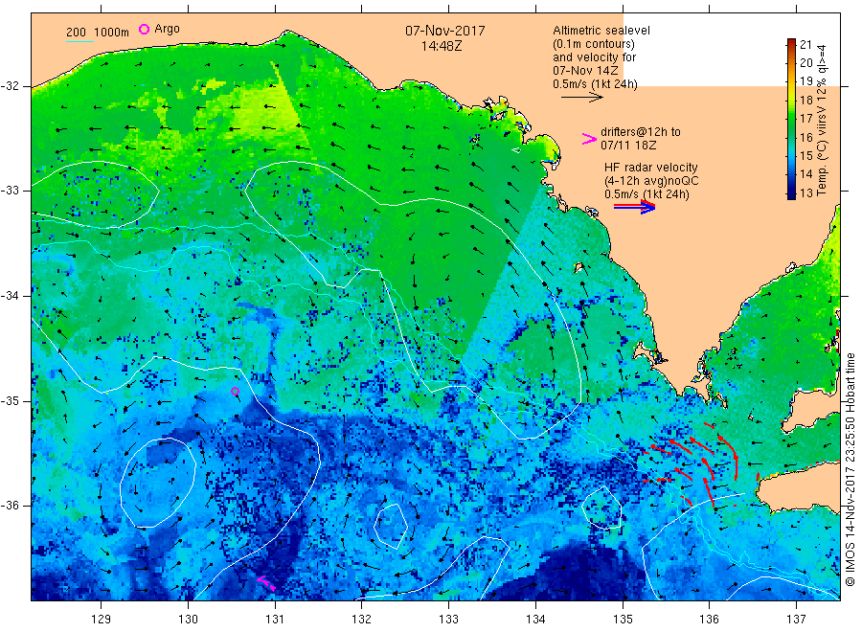Click the colorbar tick label 16
Image resolution: width=862 pixels, height=632 pixels.
pos(805,137)
